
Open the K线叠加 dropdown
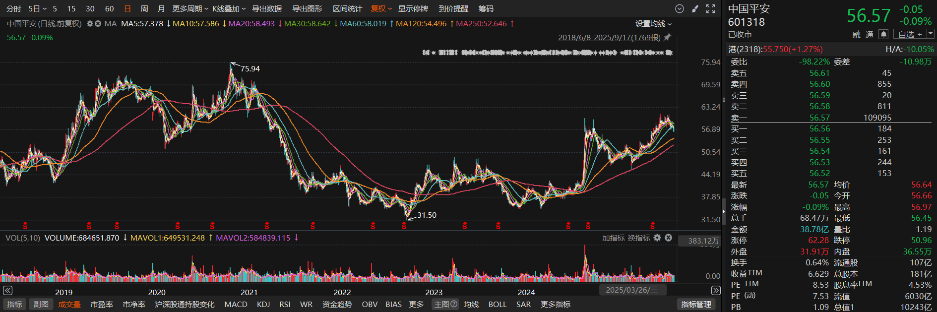229,9
